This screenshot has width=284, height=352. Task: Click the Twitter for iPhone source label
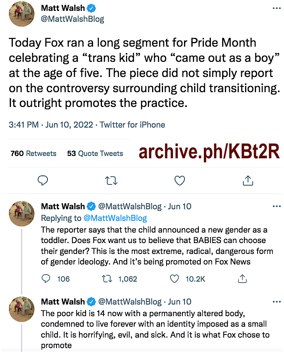132,125
